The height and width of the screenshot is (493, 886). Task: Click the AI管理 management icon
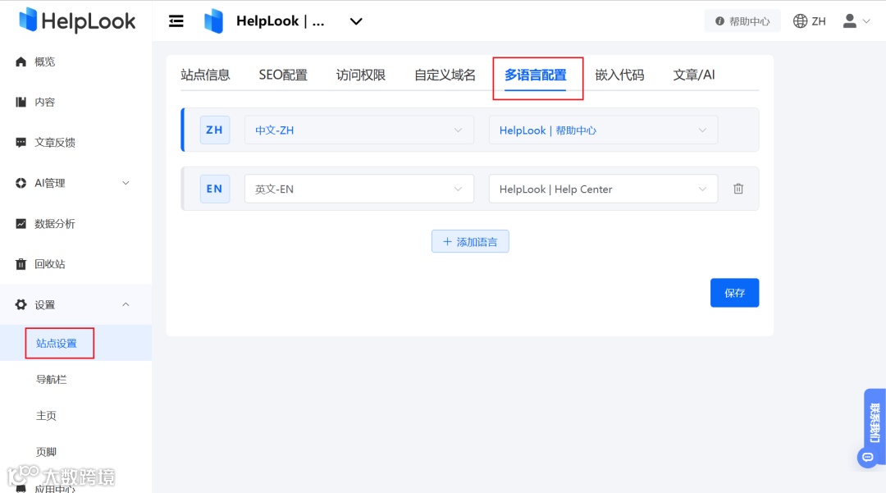point(23,182)
